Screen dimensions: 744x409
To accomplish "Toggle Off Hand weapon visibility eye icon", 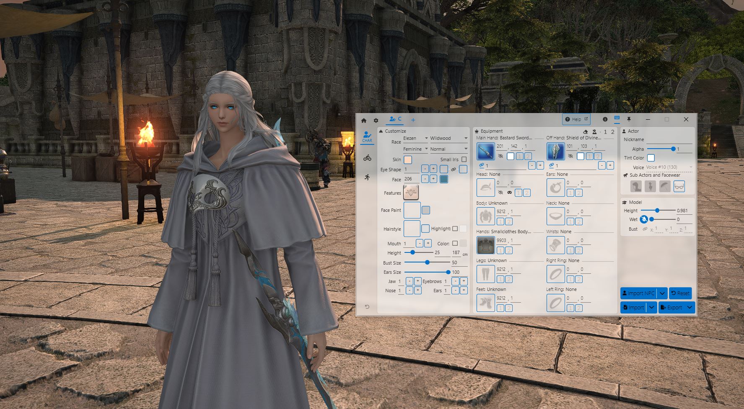I will pyautogui.click(x=570, y=156).
